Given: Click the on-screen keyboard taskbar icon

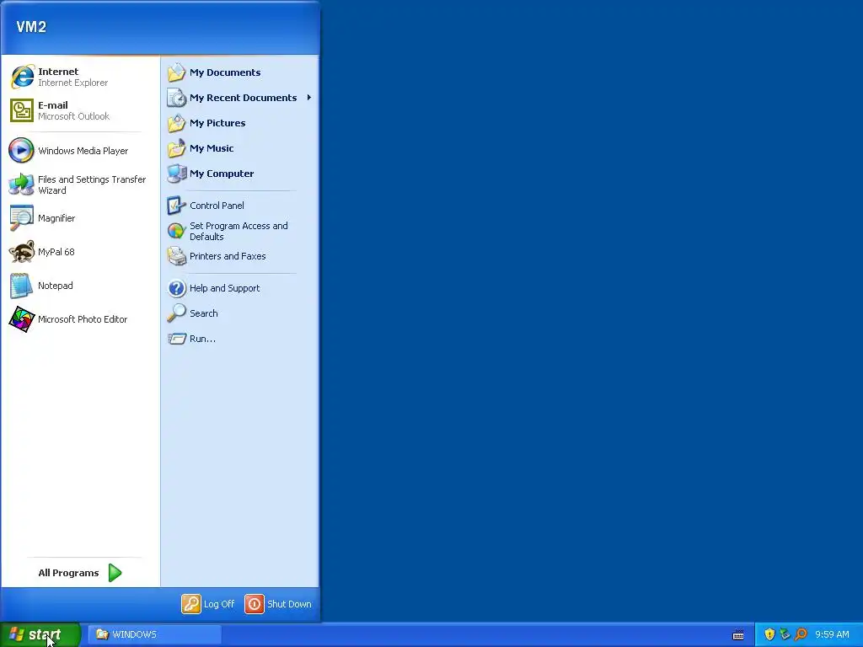Looking at the screenshot, I should (738, 635).
